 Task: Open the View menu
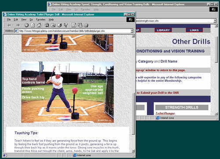coord(24,19)
